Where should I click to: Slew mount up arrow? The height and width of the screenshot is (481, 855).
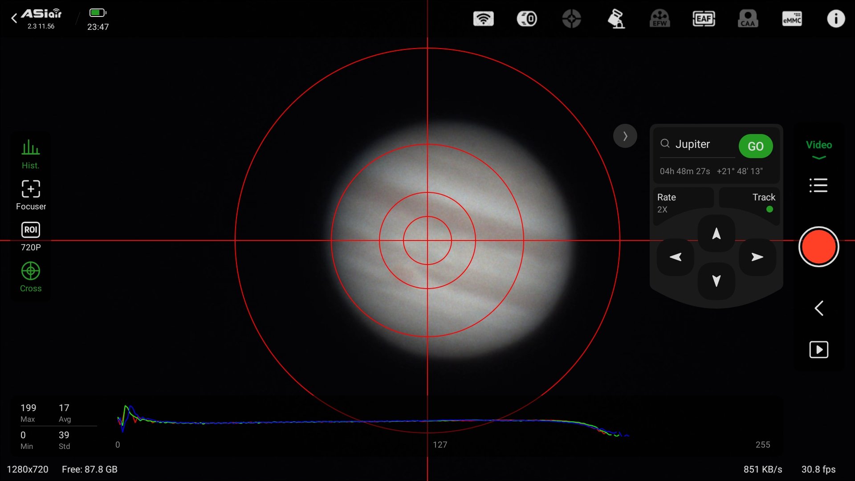coord(717,233)
